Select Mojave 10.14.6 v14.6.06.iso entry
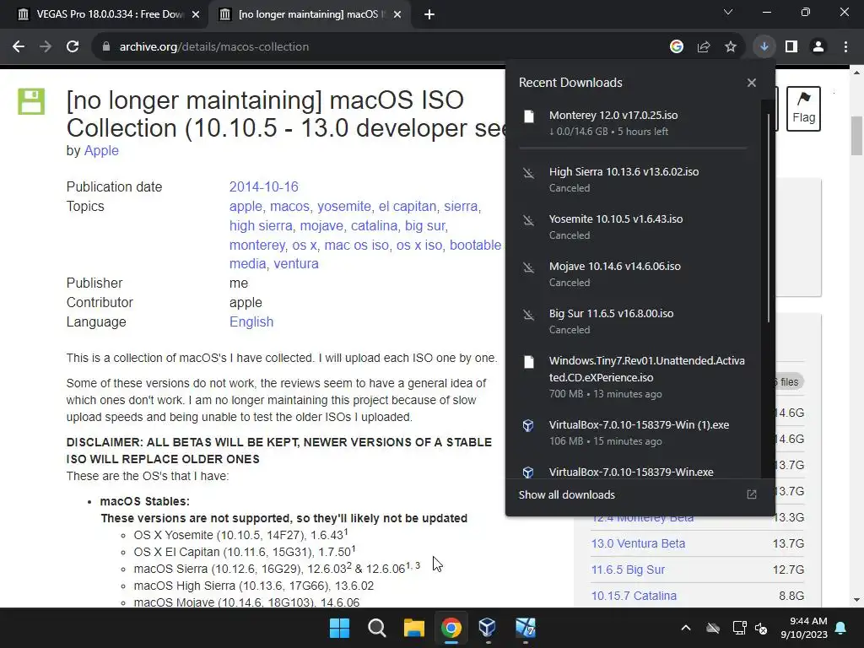Viewport: 864px width, 648px height. (633, 274)
